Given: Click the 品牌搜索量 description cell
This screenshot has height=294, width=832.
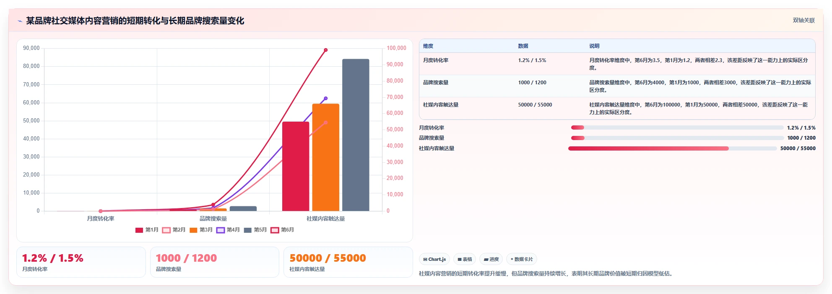Looking at the screenshot, I should (x=700, y=86).
